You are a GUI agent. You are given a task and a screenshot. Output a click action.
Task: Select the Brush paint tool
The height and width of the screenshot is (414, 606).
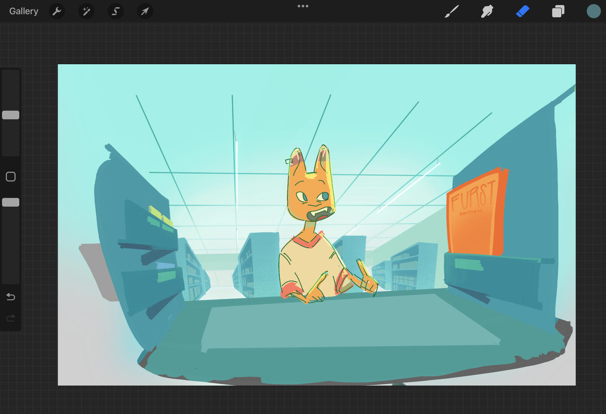point(452,11)
